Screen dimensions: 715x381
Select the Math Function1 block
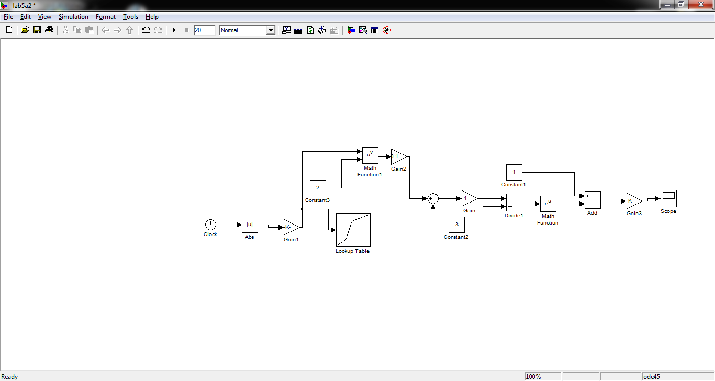click(370, 155)
